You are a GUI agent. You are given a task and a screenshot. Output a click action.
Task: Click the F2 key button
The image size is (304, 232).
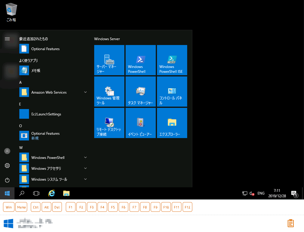coord(81,207)
